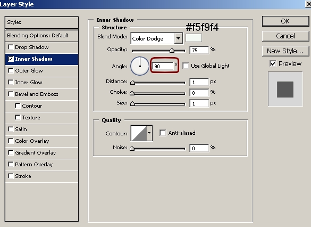Enable the Anti-aliased checkbox
311x227 pixels.
[163, 133]
